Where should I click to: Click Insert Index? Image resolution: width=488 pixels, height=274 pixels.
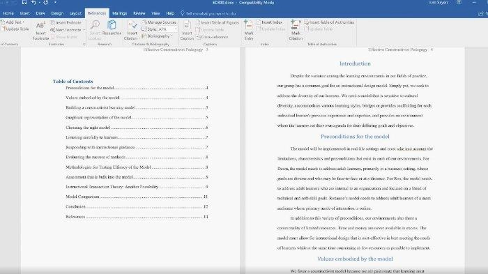(269, 22)
